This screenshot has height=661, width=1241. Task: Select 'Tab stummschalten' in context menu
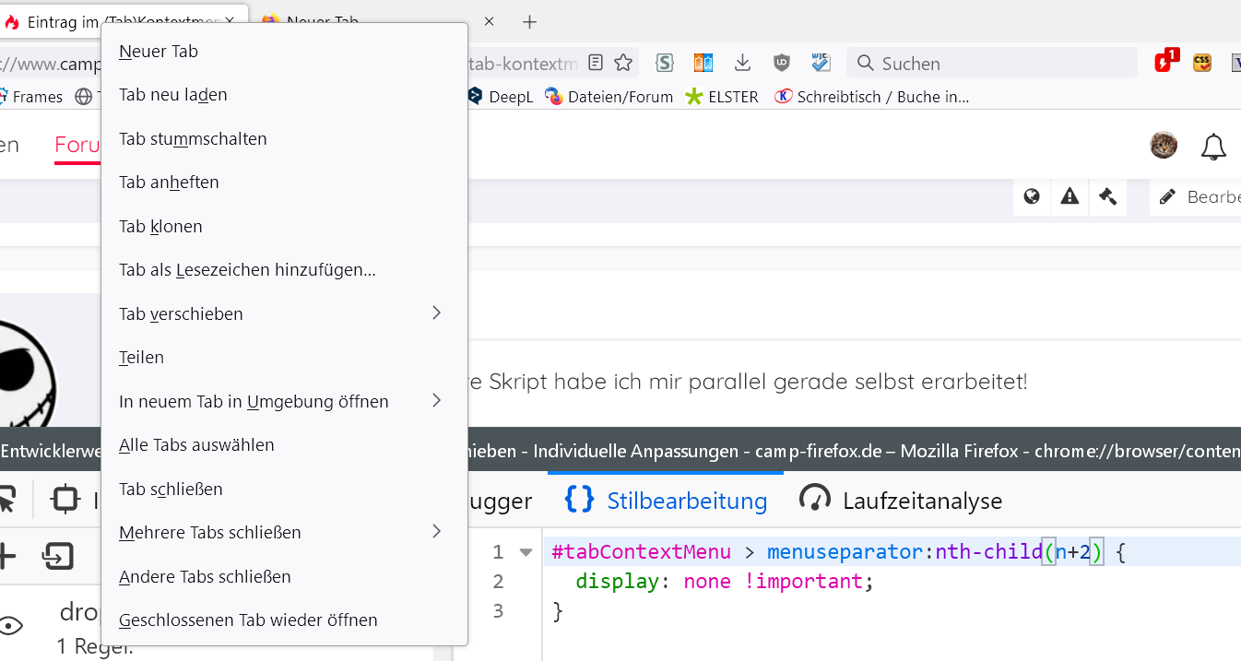point(193,139)
